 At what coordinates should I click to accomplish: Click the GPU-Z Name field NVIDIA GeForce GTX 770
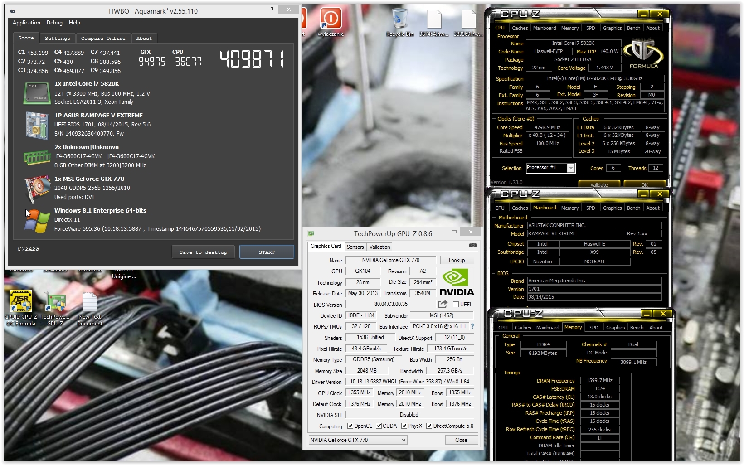390,260
